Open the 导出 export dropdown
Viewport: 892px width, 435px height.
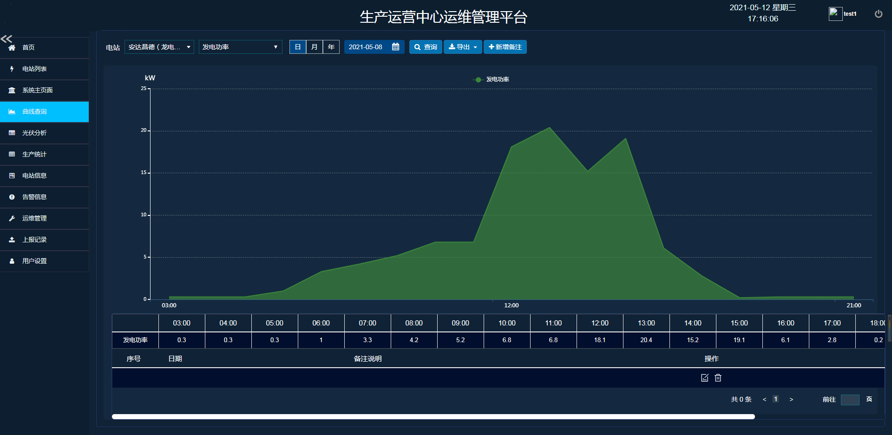coord(463,47)
